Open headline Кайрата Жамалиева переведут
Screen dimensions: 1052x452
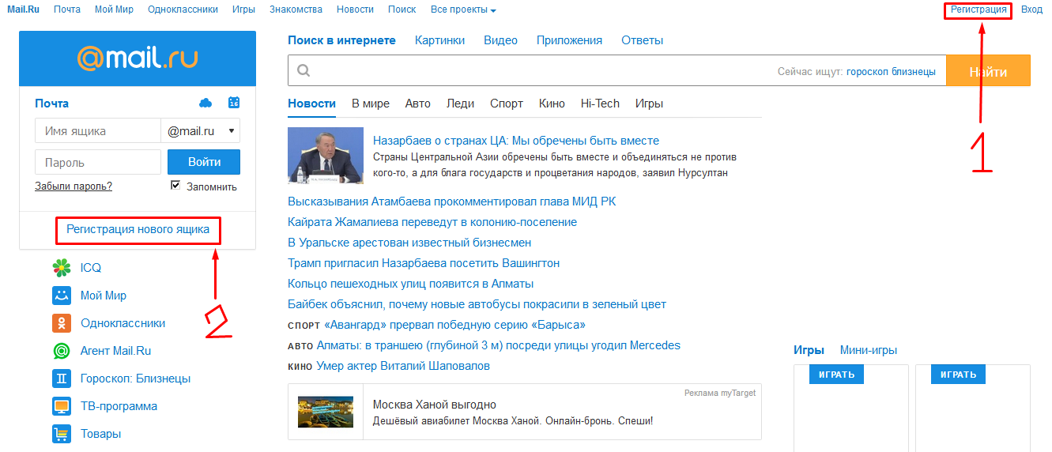pyautogui.click(x=432, y=222)
